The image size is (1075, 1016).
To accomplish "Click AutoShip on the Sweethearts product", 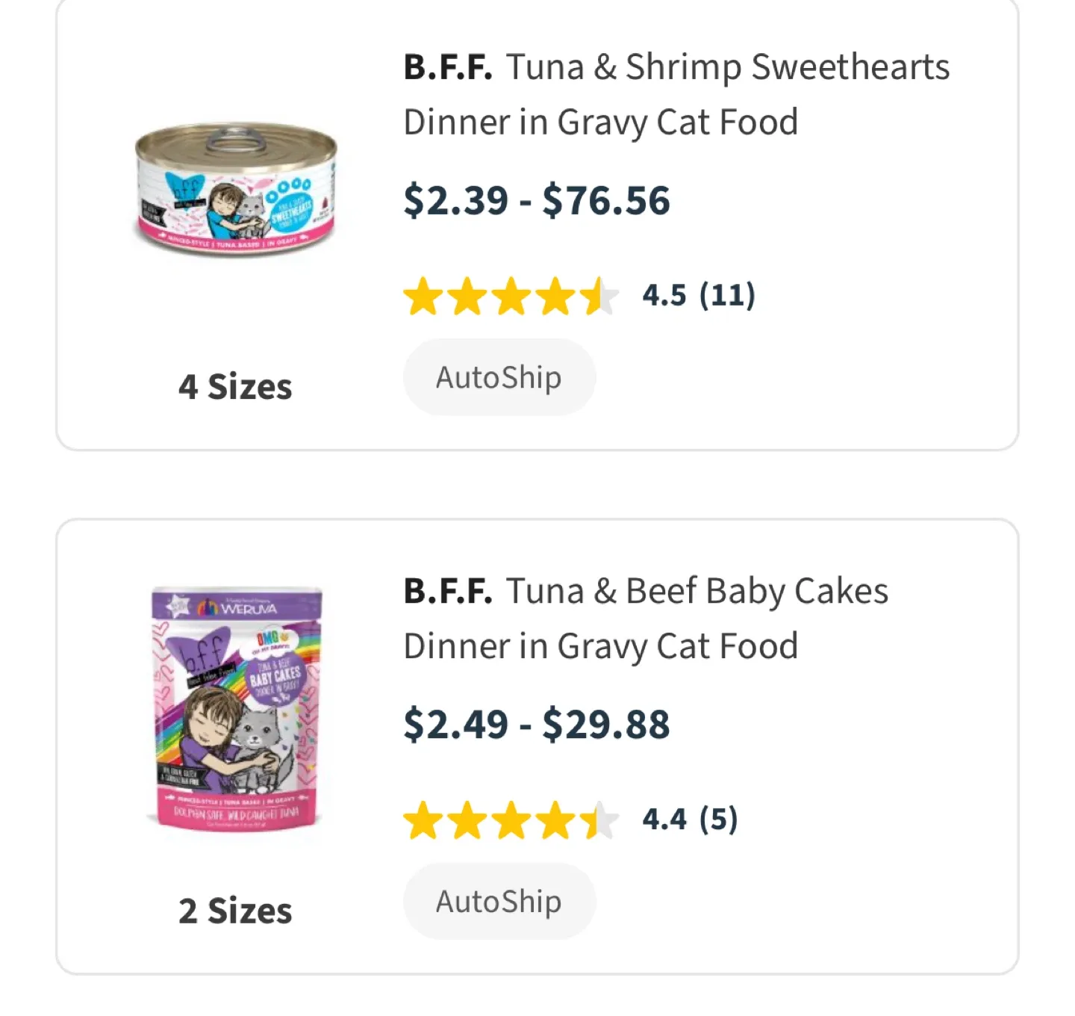I will 499,377.
